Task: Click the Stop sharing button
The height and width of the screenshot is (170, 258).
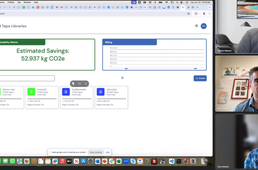Action: [x=96, y=152]
